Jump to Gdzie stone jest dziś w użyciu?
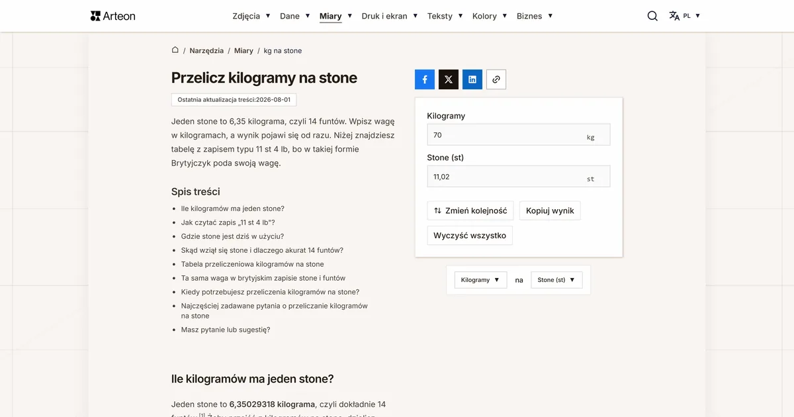This screenshot has height=417, width=794. pyautogui.click(x=232, y=236)
